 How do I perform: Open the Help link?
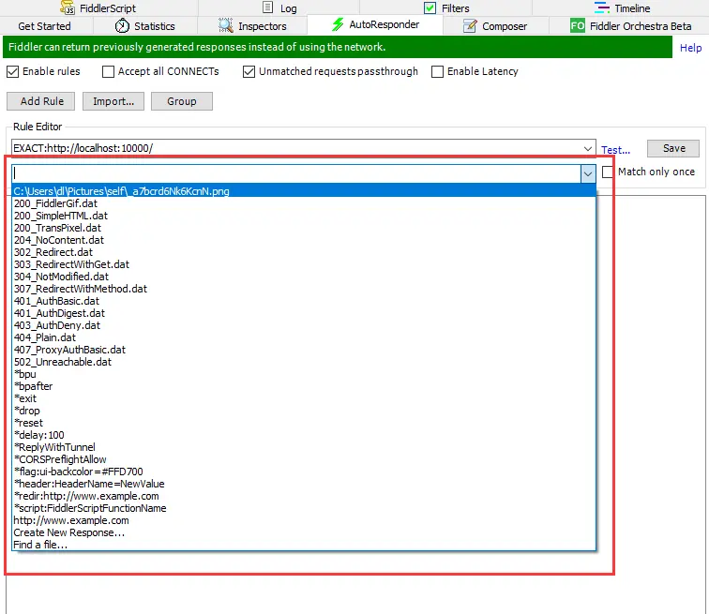(x=690, y=48)
